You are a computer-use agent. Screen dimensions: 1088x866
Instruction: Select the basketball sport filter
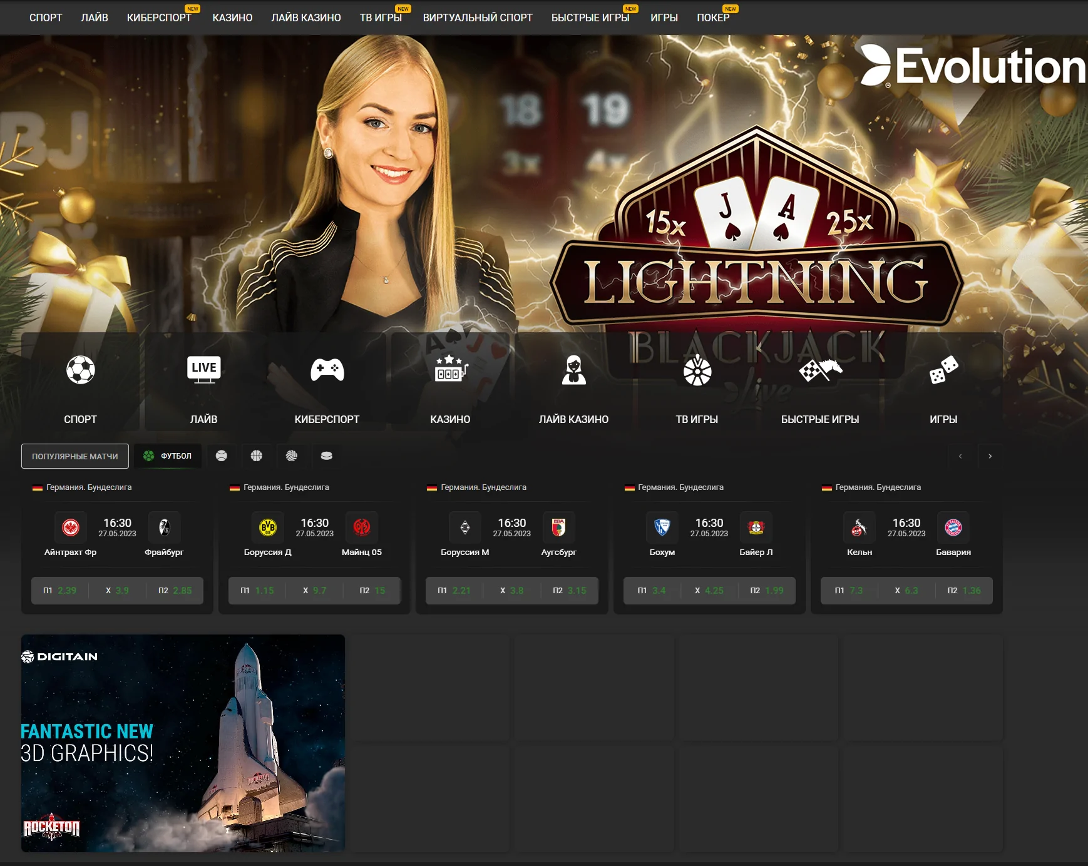click(257, 456)
